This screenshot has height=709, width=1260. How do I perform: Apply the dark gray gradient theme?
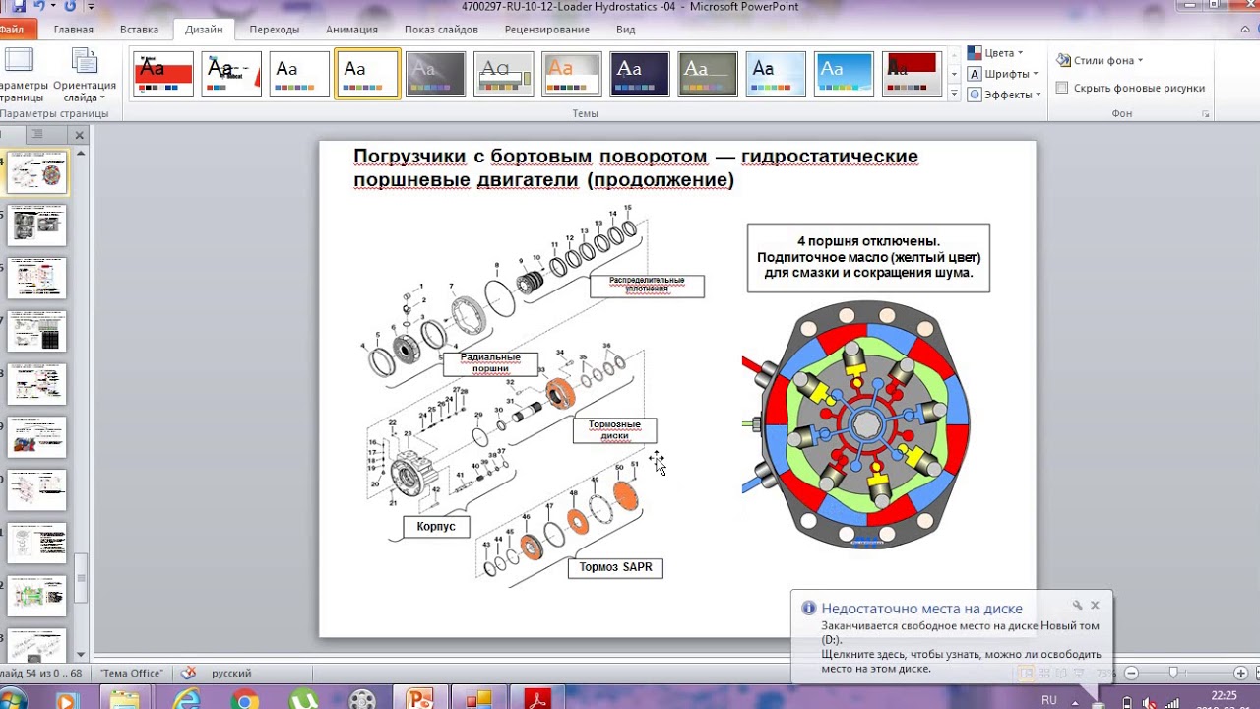(x=435, y=73)
